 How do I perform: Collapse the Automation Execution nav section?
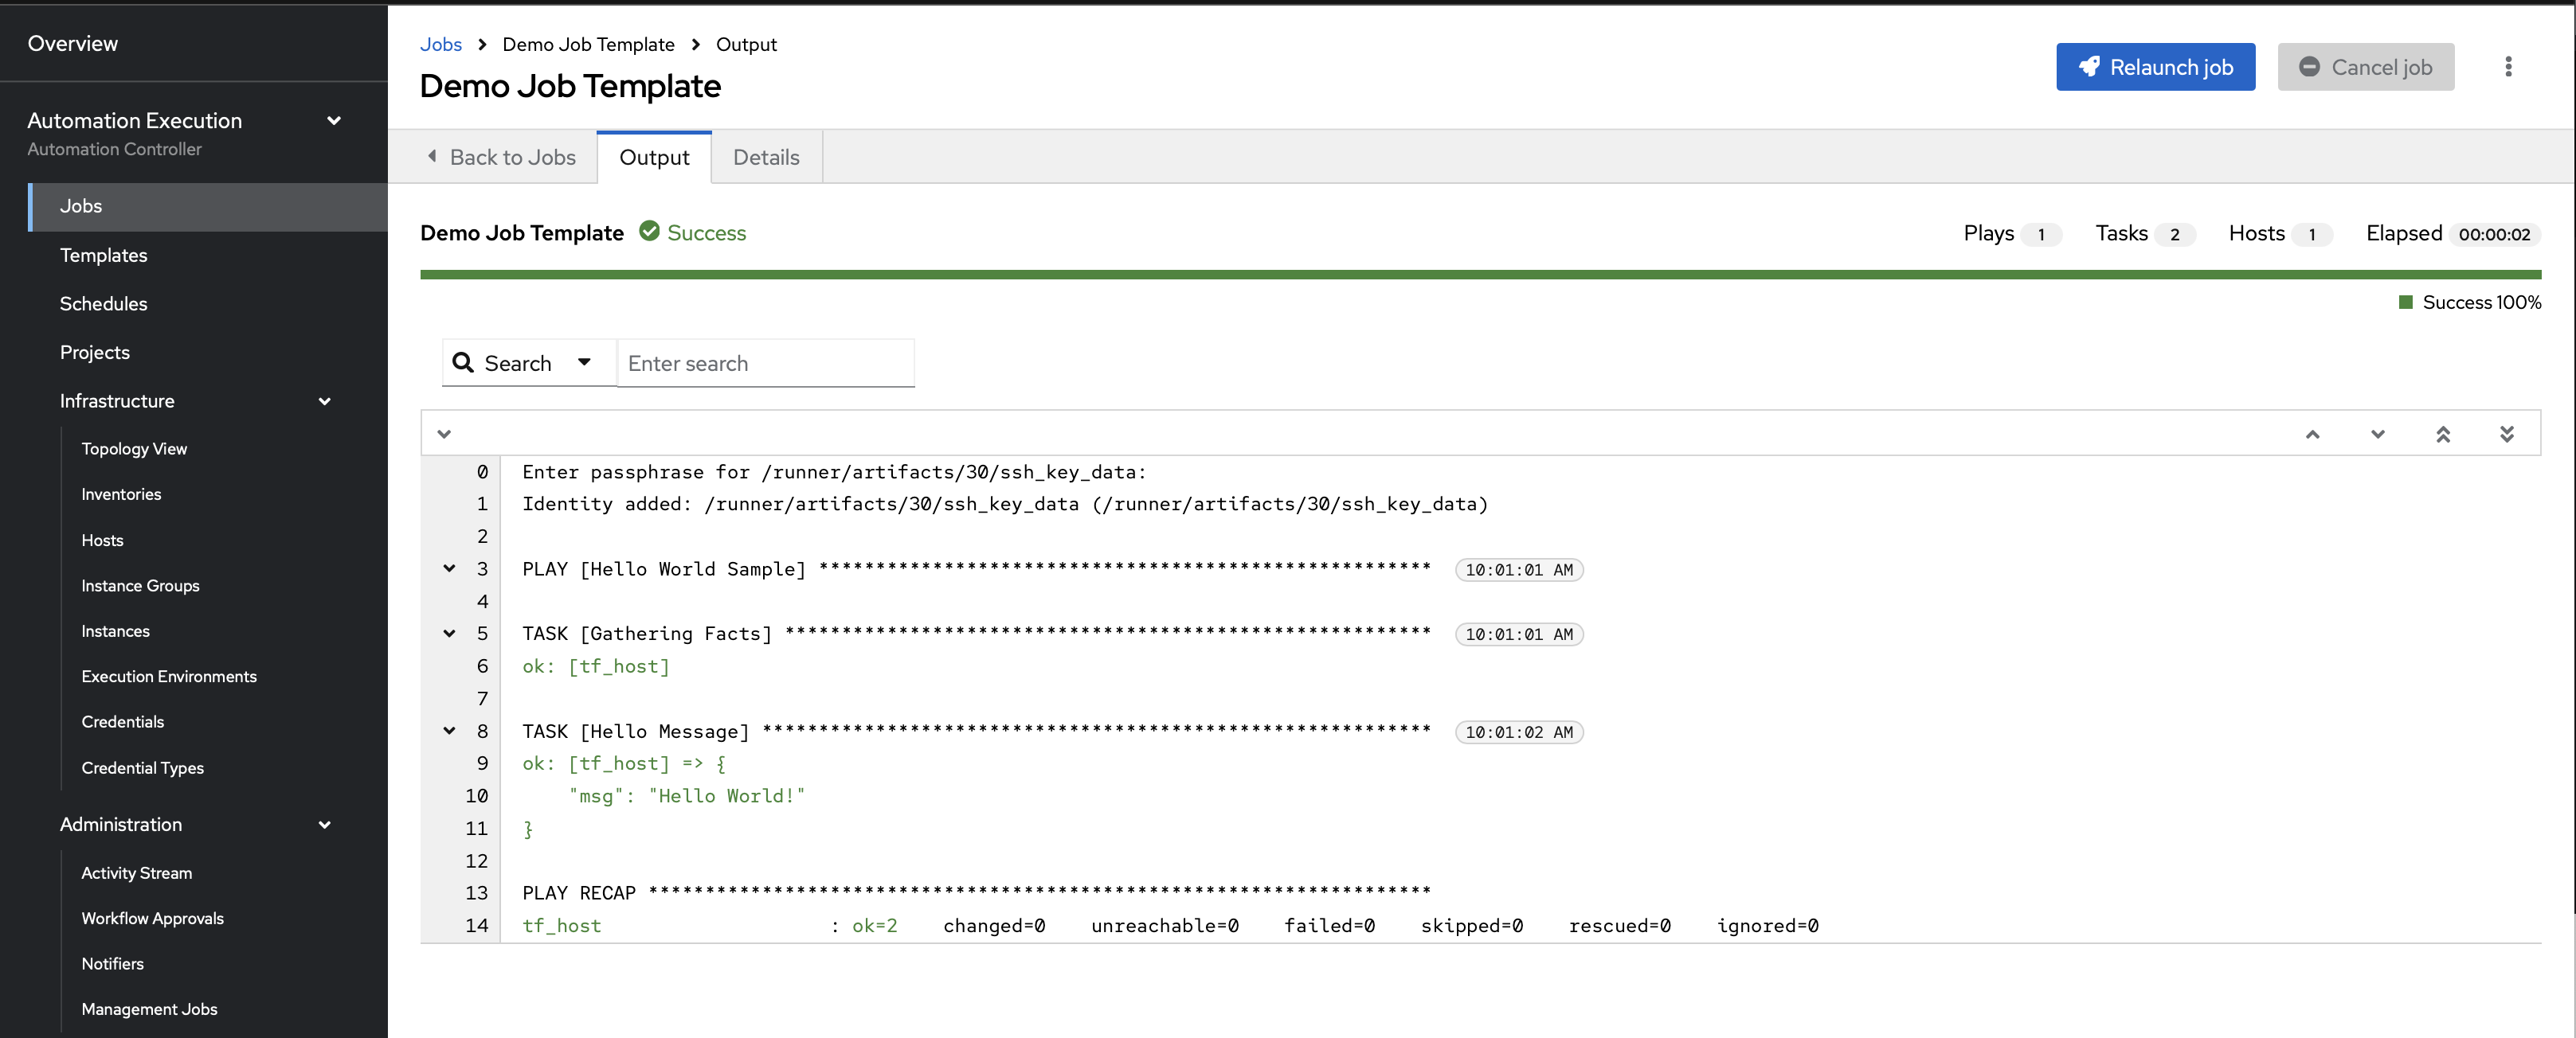pos(334,121)
